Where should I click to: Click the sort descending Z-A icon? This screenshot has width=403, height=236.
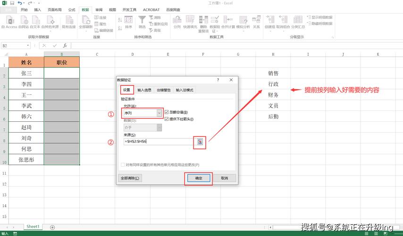point(120,28)
